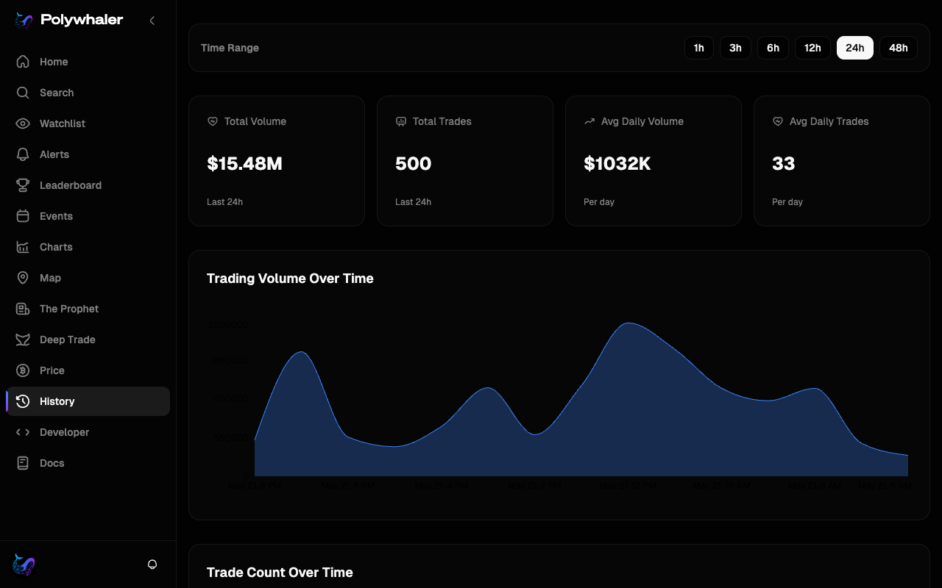Open the Home icon in sidebar
Screen dimensions: 942x588
(x=23, y=62)
